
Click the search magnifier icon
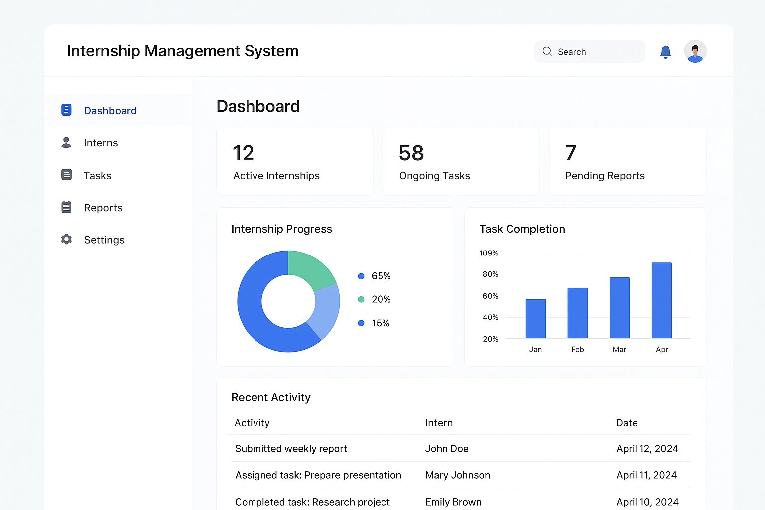coord(547,51)
